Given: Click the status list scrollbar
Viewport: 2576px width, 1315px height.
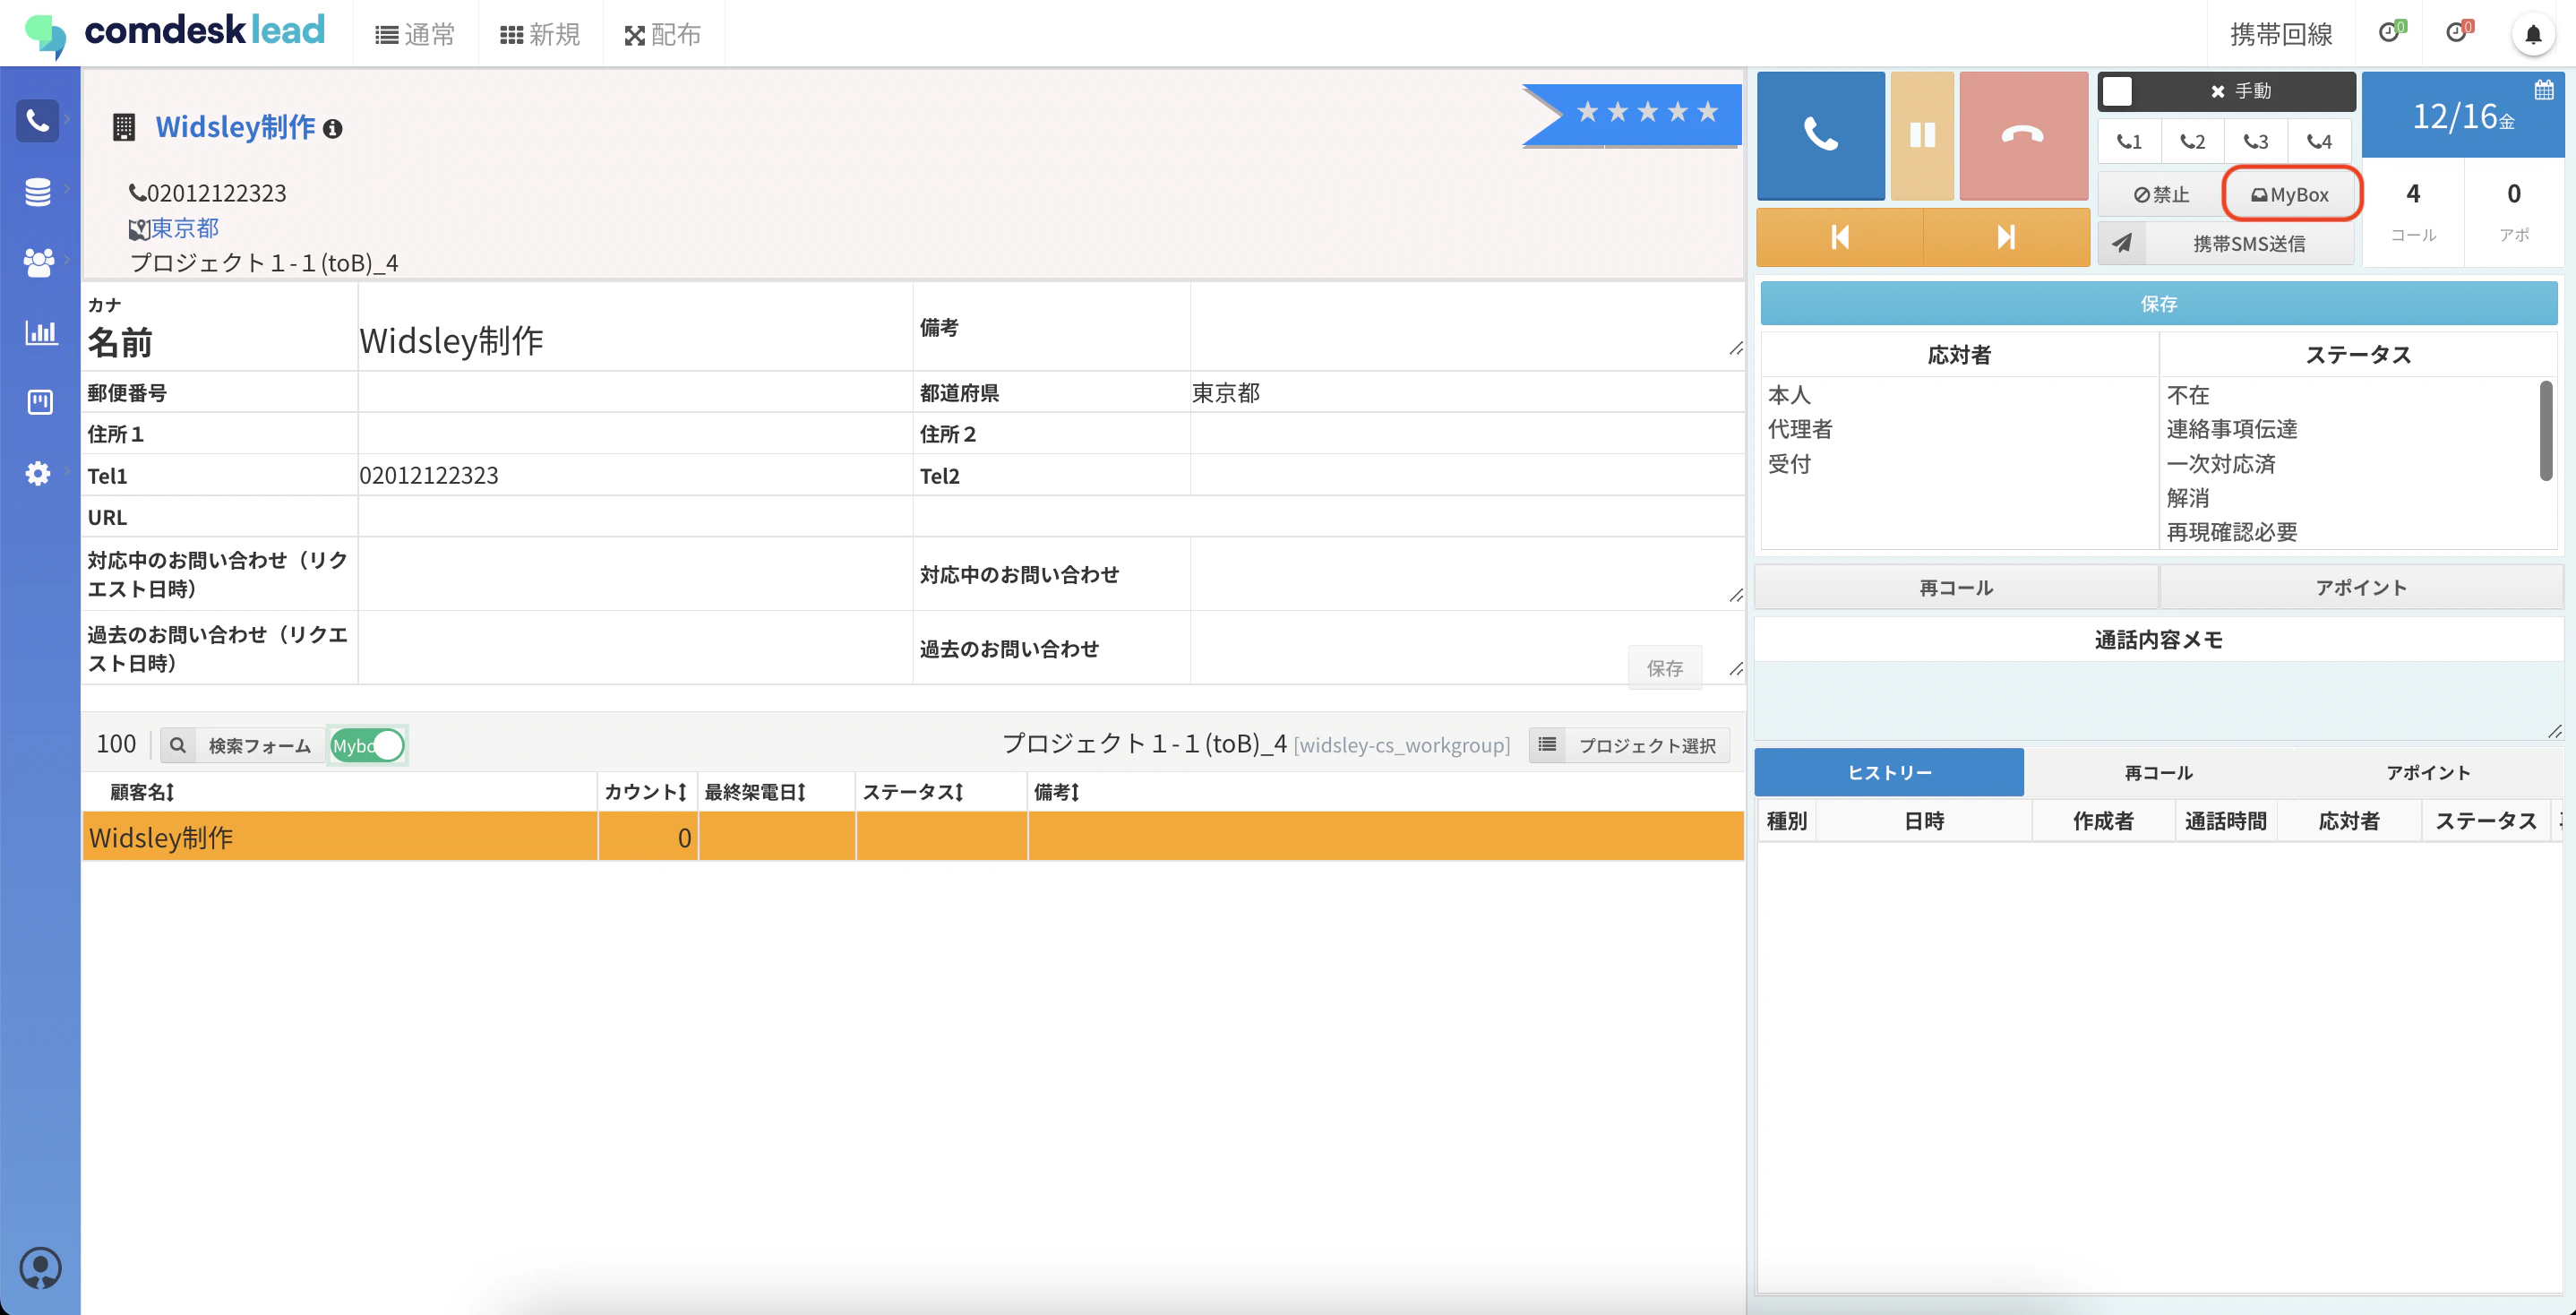Looking at the screenshot, I should 2546,430.
